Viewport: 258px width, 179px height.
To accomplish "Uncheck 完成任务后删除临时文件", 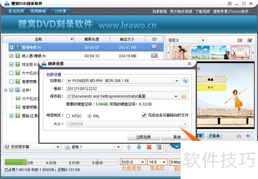I will (x=144, y=115).
